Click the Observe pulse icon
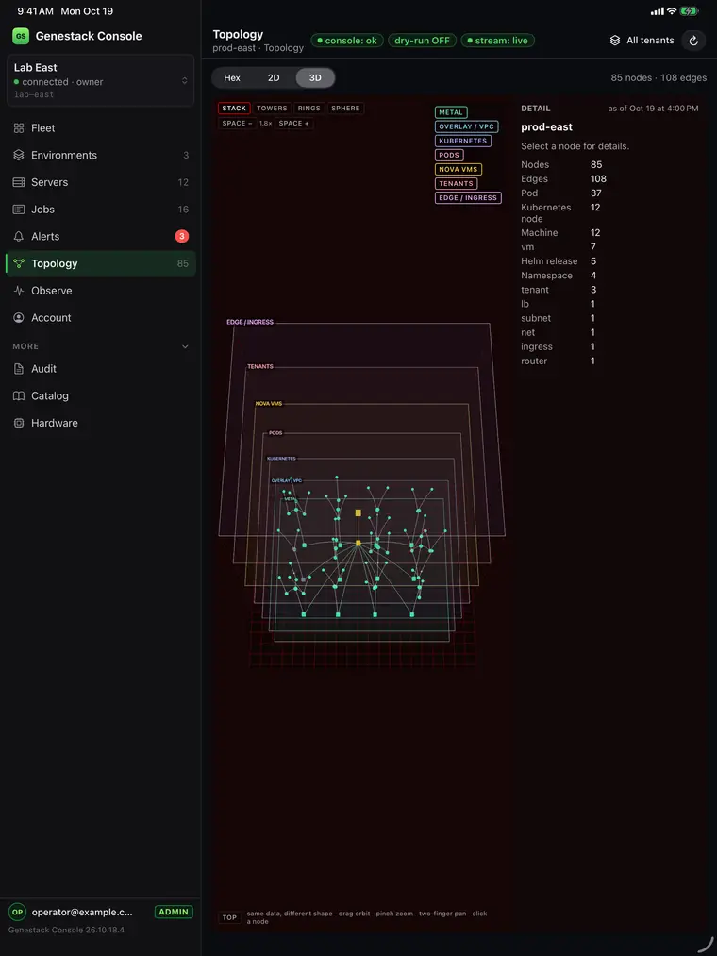Viewport: 717px width, 956px height. tap(19, 291)
